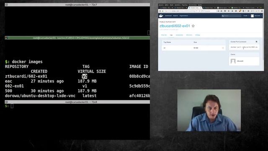This screenshot has height=151, width=268.
Task: Click the bottom terminal pane's window icon
Action: coord(7,102)
